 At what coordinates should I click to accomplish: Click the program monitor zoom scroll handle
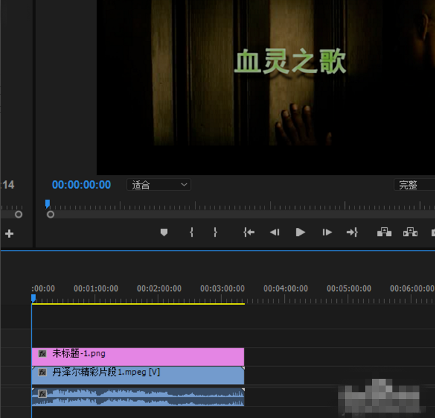pyautogui.click(x=51, y=214)
